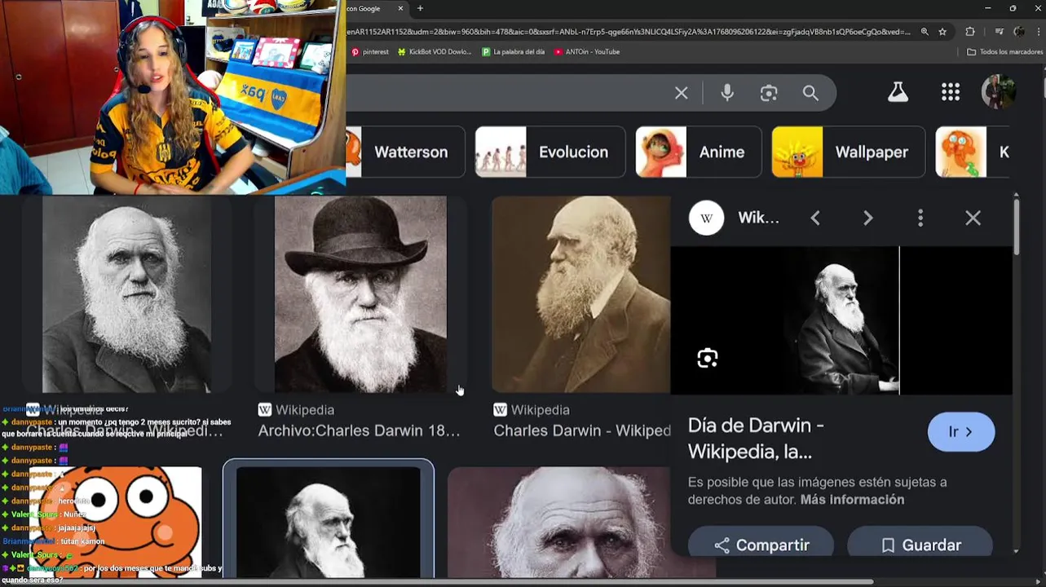
Task: Open Día de Darwin - Wikipedia title
Action: 756,439
